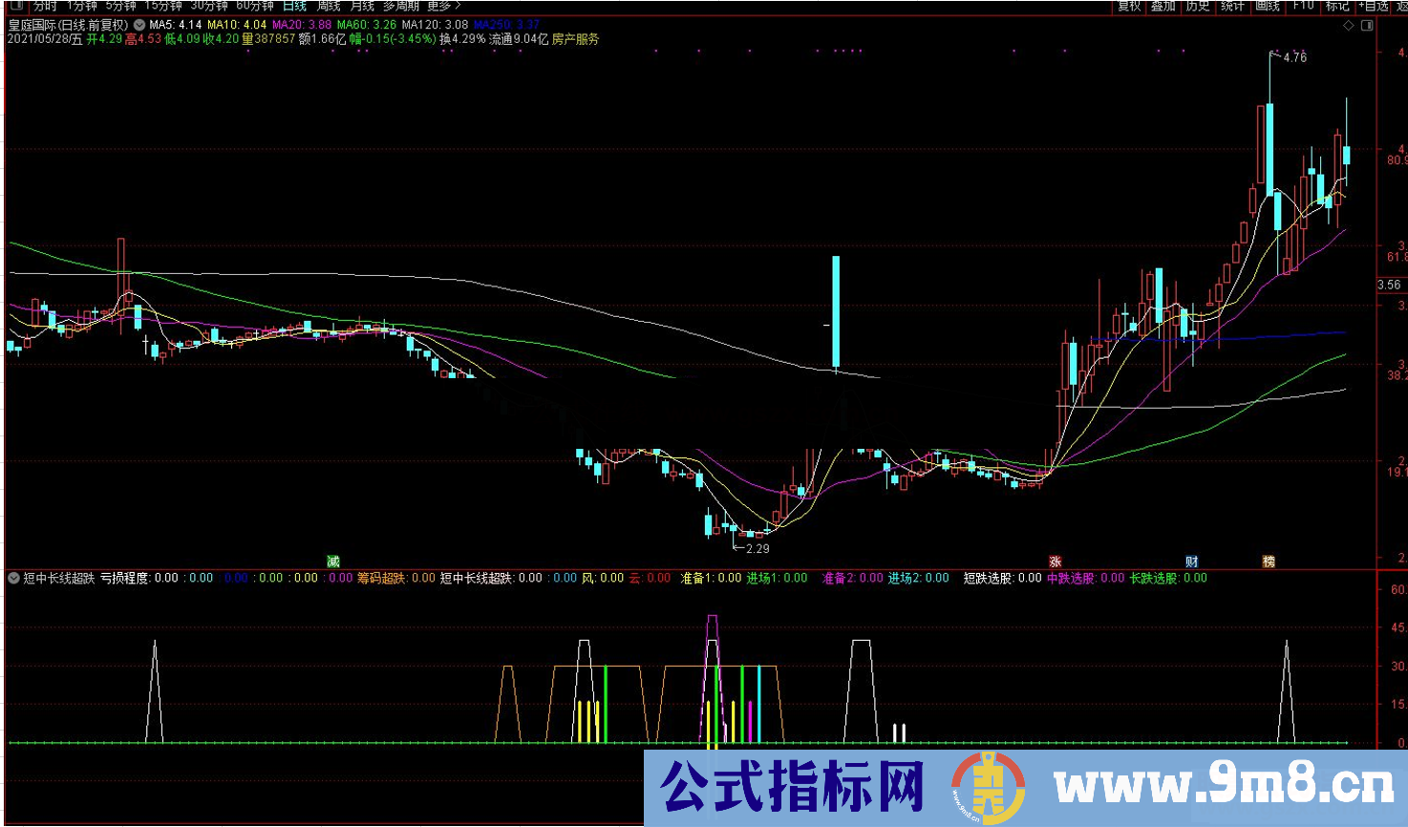Click the 叠加 overlay stock icon
The width and height of the screenshot is (1408, 827).
point(1163,5)
